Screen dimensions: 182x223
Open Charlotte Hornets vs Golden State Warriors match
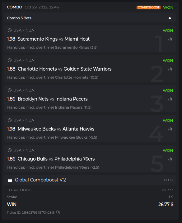[x=64, y=69]
